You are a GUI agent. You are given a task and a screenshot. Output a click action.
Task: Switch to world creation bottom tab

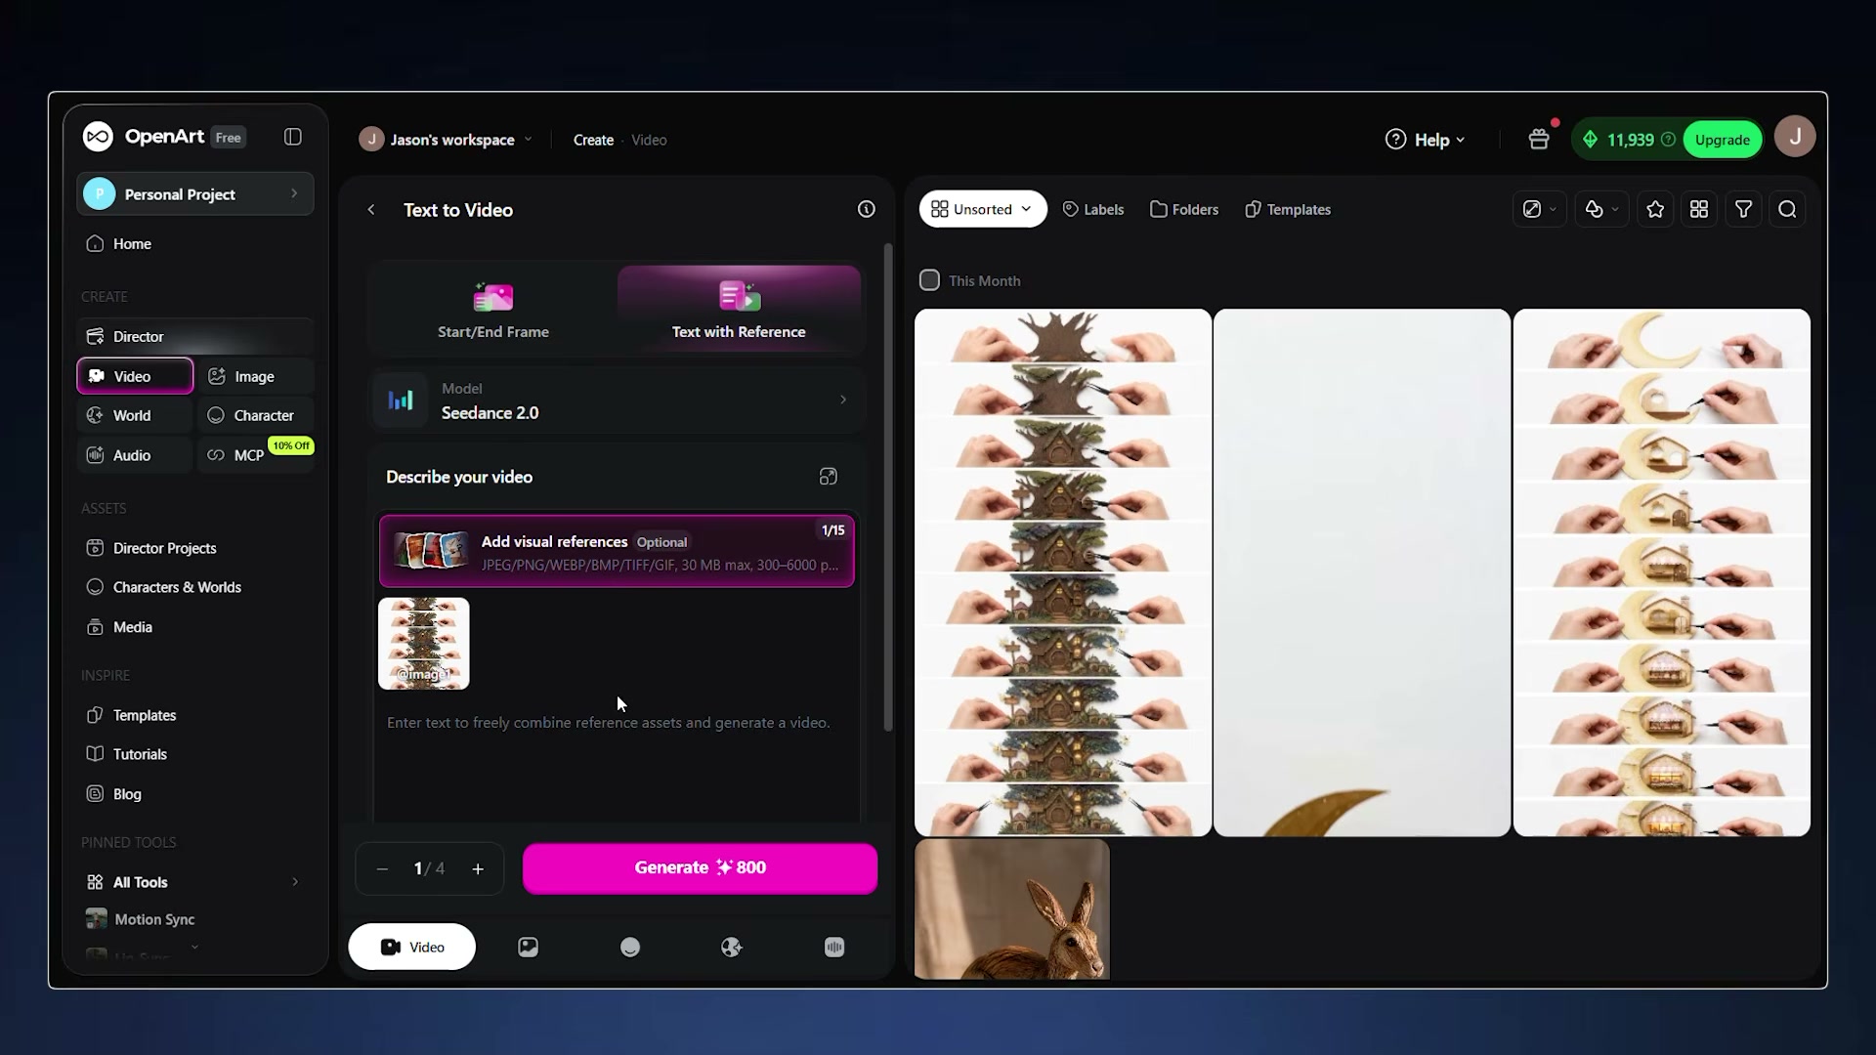(732, 947)
